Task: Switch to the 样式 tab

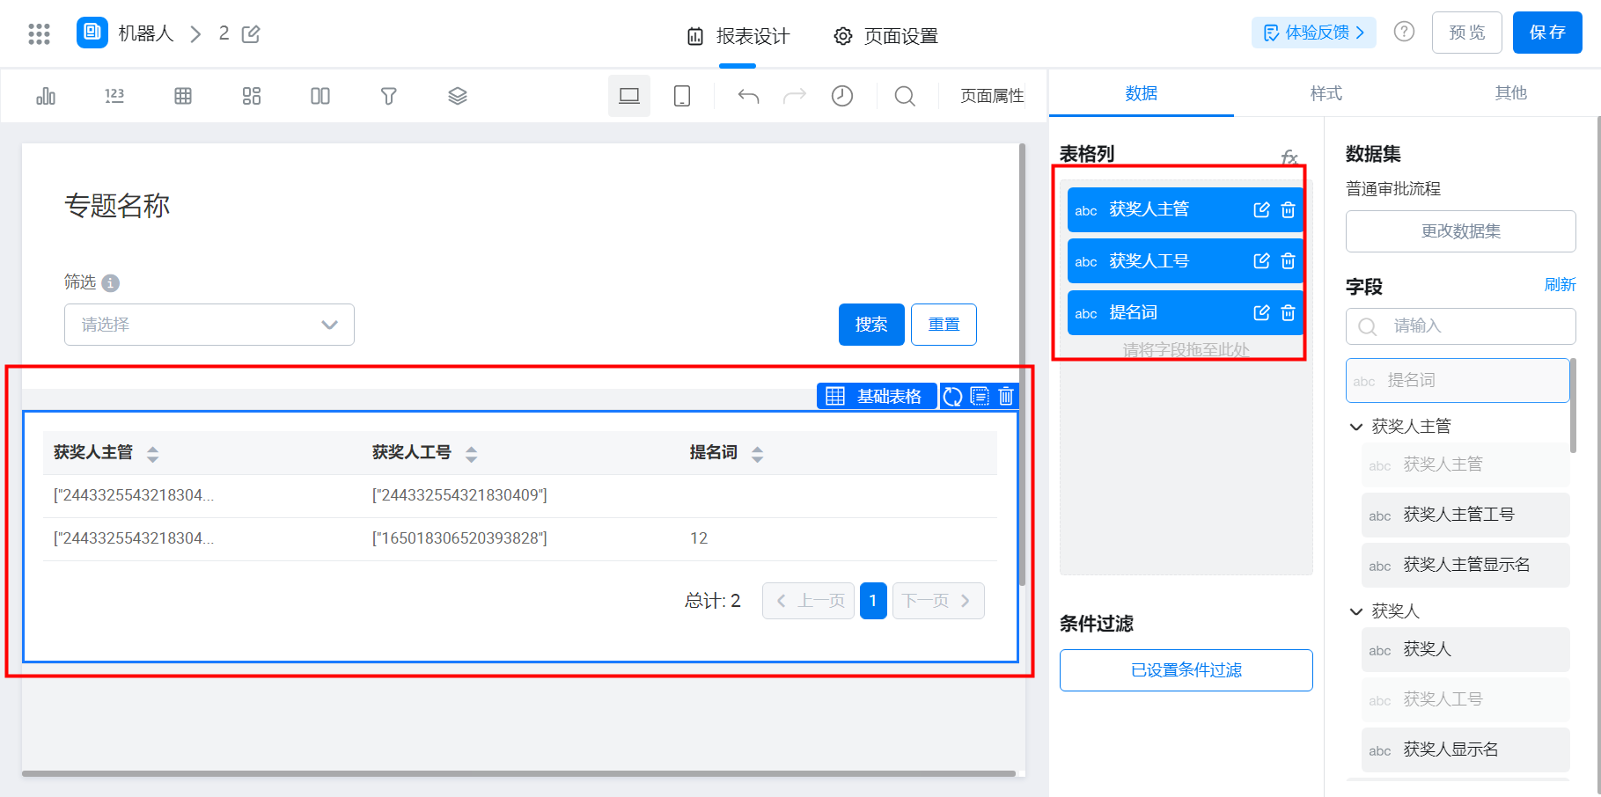Action: click(1326, 93)
